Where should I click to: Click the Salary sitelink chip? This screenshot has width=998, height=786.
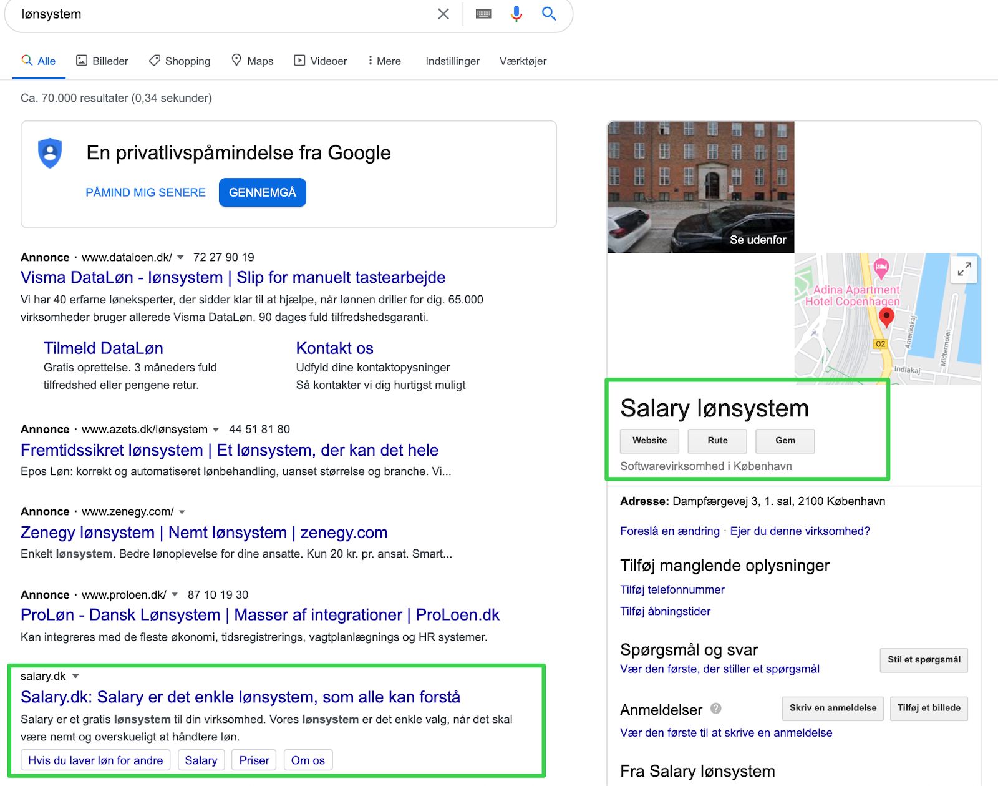coord(201,760)
